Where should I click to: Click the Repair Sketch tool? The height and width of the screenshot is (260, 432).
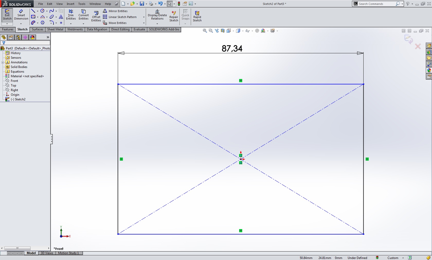coord(174,16)
